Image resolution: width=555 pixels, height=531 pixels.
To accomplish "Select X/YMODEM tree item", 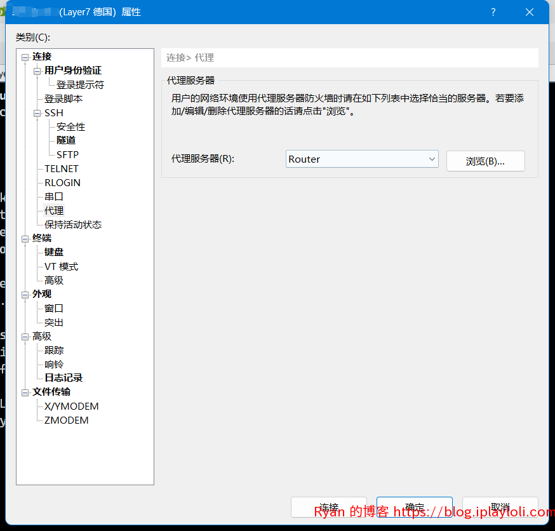I will (72, 407).
